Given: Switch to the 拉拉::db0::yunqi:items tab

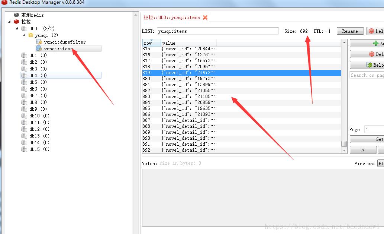Looking at the screenshot, I should coord(172,18).
